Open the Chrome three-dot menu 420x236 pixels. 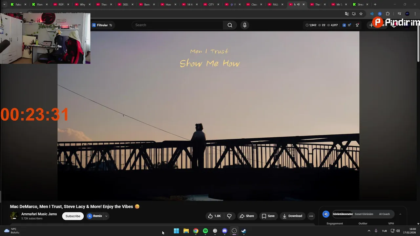click(x=415, y=14)
